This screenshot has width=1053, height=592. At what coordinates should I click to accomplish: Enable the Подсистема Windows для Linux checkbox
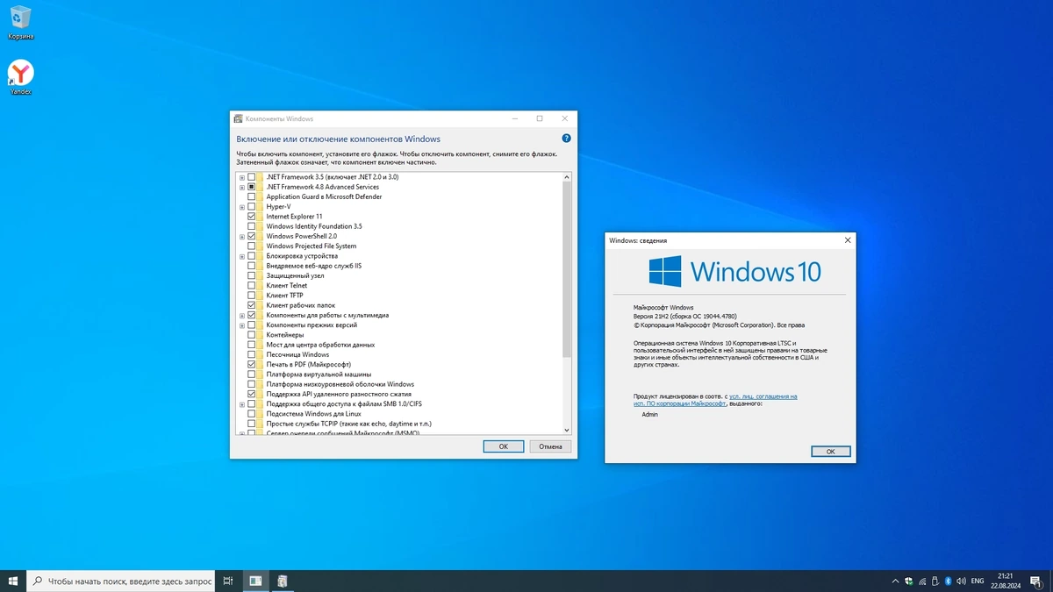(252, 413)
